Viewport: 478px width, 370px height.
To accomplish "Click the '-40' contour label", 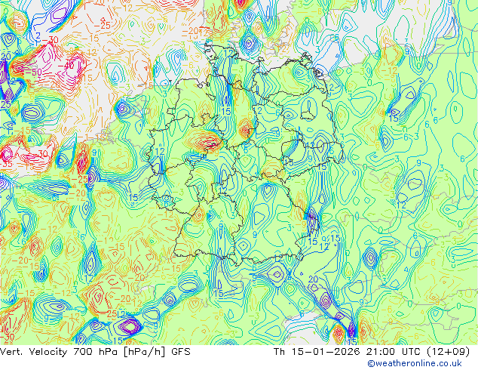I will pos(66,66).
